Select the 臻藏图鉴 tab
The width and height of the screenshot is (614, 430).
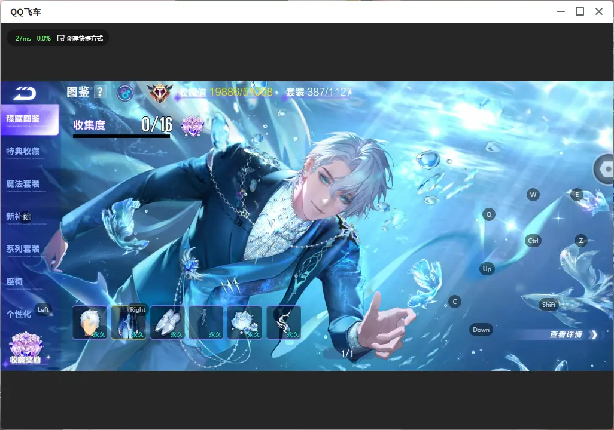(x=29, y=119)
